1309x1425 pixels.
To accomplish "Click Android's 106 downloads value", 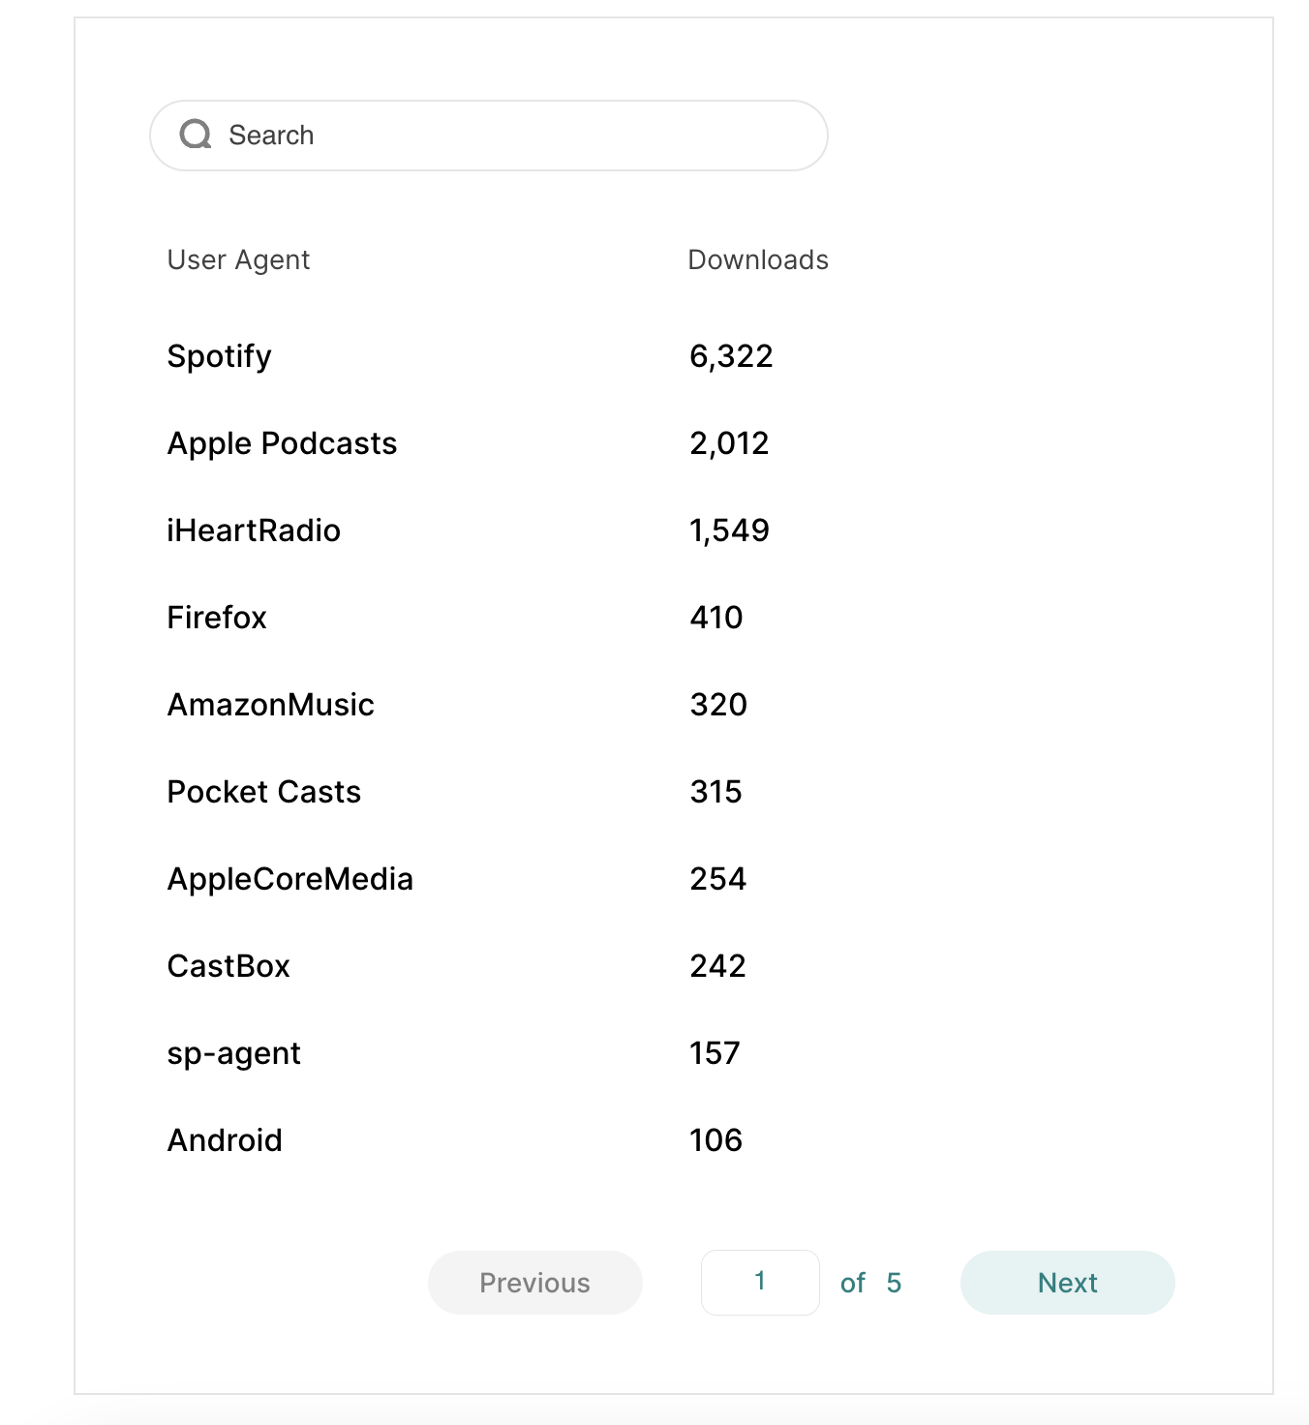I will click(715, 1140).
